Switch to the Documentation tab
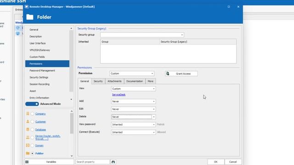Screen dimensions: 294x165 (135, 81)
